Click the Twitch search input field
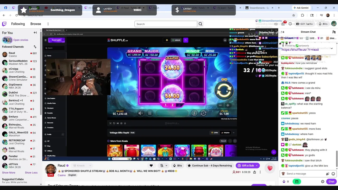 pyautogui.click(x=166, y=24)
